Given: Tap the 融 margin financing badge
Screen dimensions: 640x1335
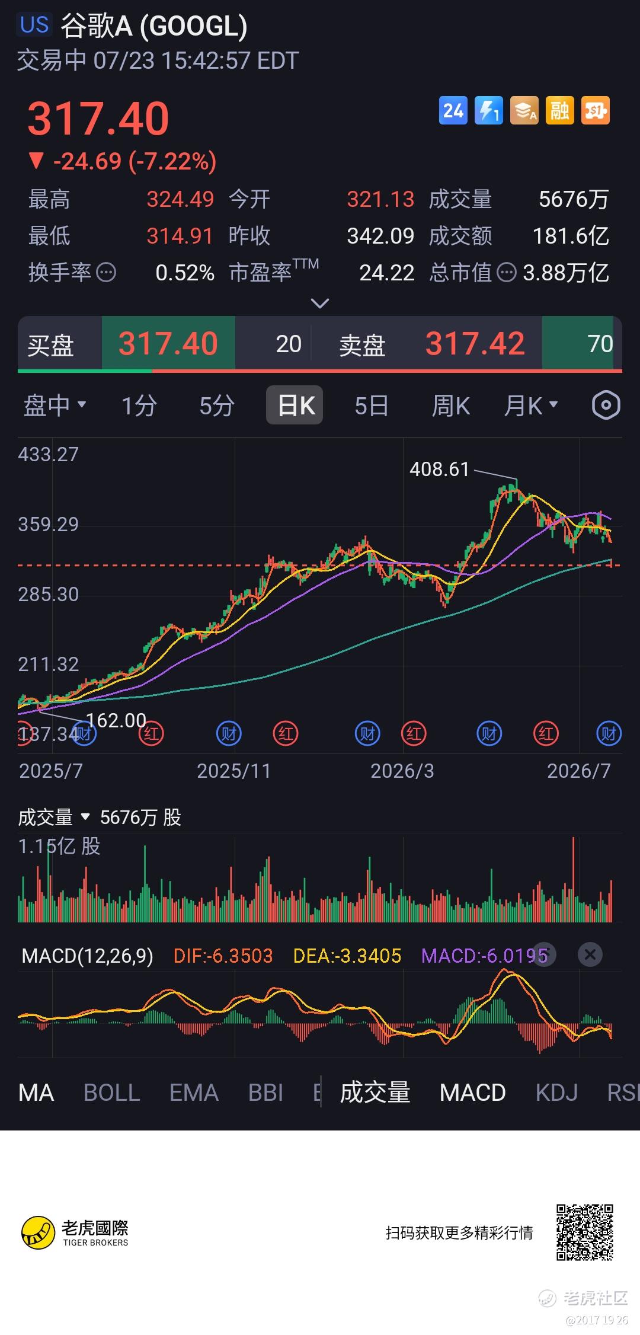Looking at the screenshot, I should click(x=559, y=111).
